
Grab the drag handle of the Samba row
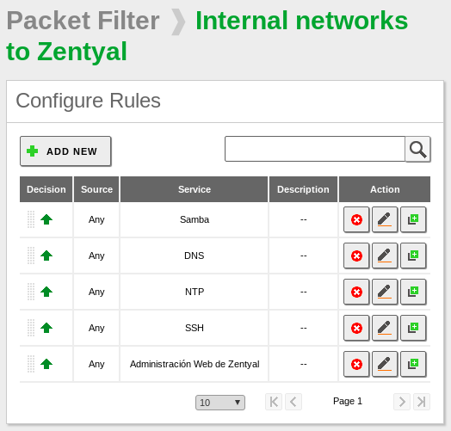point(31,219)
